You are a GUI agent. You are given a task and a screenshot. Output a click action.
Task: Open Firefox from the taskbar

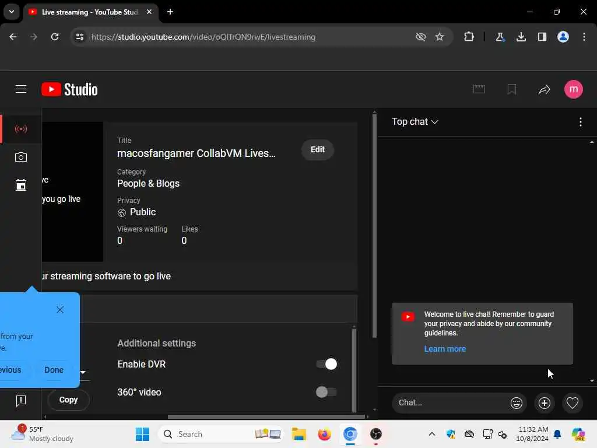(324, 434)
